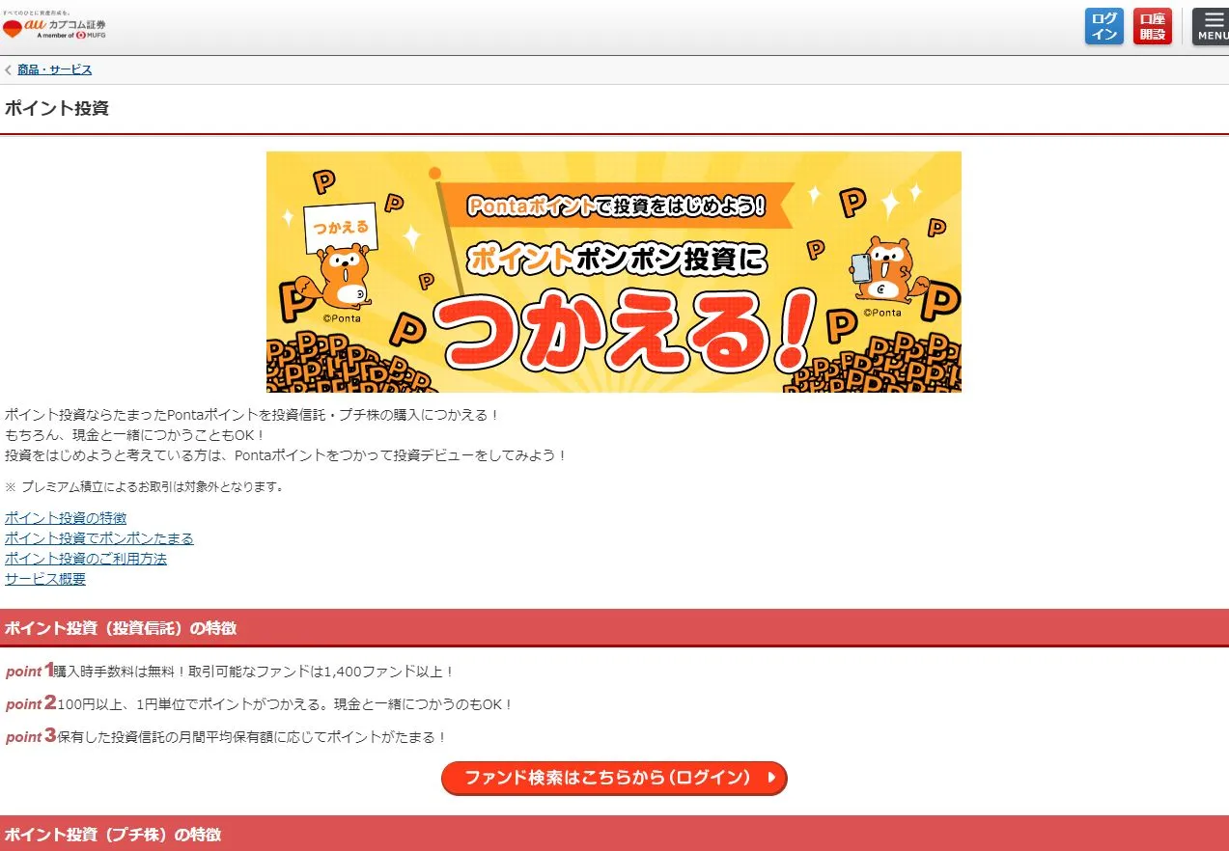Jump to サービス概要 link

[x=45, y=579]
